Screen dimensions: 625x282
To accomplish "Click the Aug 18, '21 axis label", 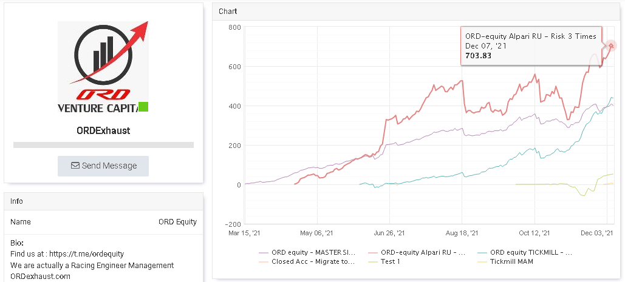I will tap(462, 233).
